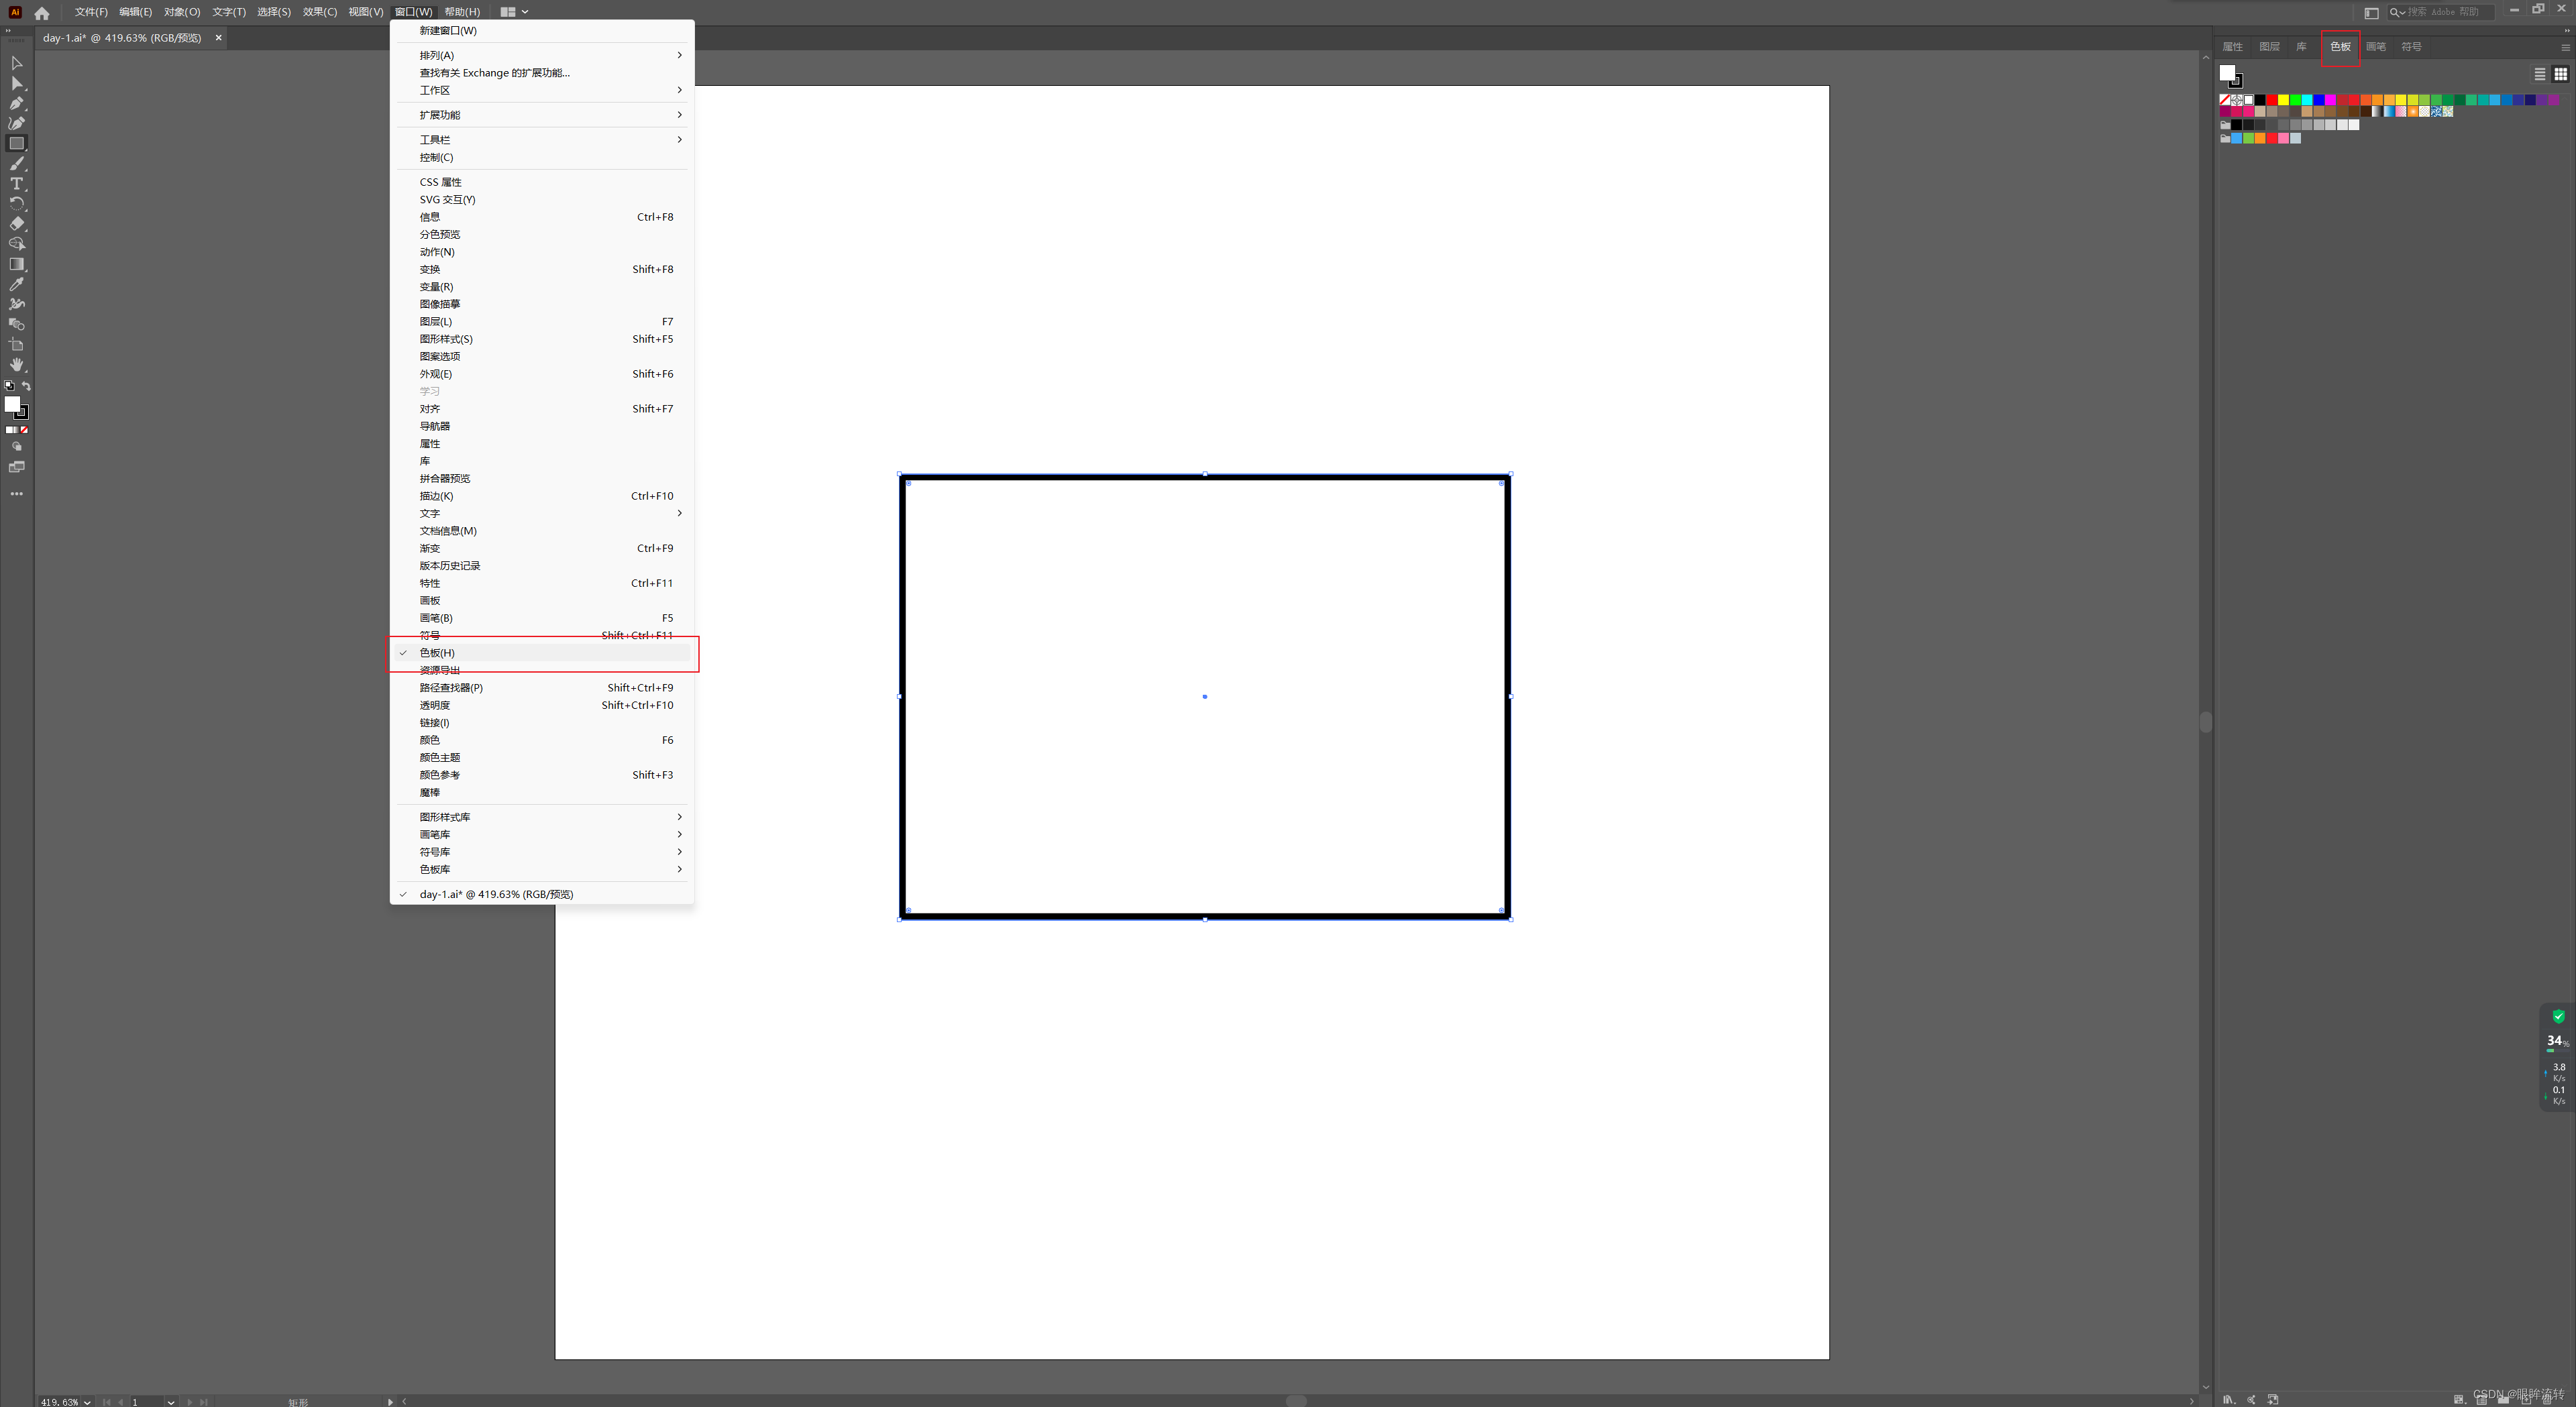2576x1407 pixels.
Task: Select the Direct Selection tool
Action: coord(16,83)
